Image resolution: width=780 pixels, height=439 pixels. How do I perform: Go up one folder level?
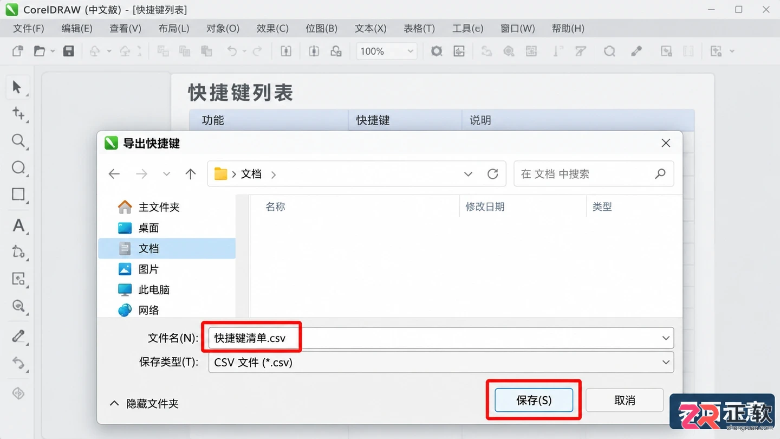[x=190, y=174]
